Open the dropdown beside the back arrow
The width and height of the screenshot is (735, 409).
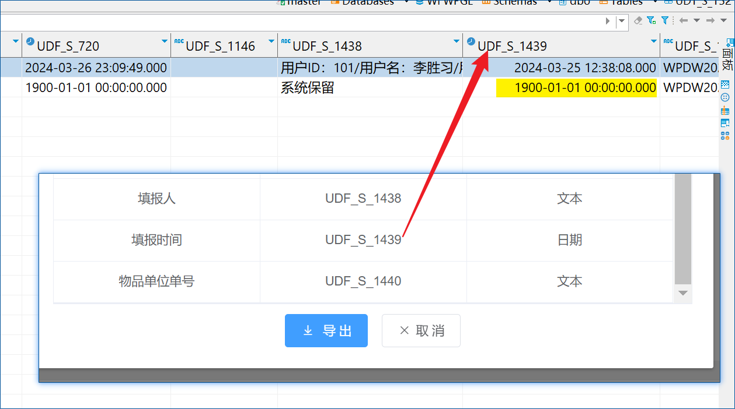[x=696, y=20]
